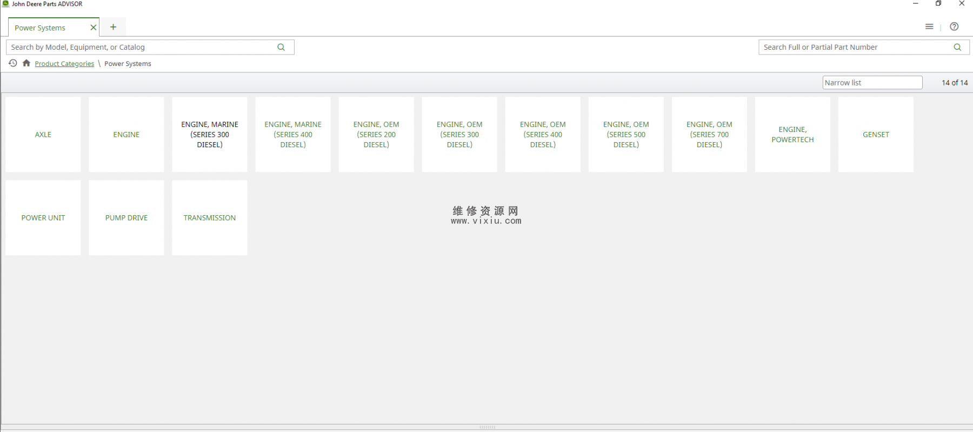Click the bottom panel resize grip
This screenshot has width=973, height=432.
click(487, 427)
